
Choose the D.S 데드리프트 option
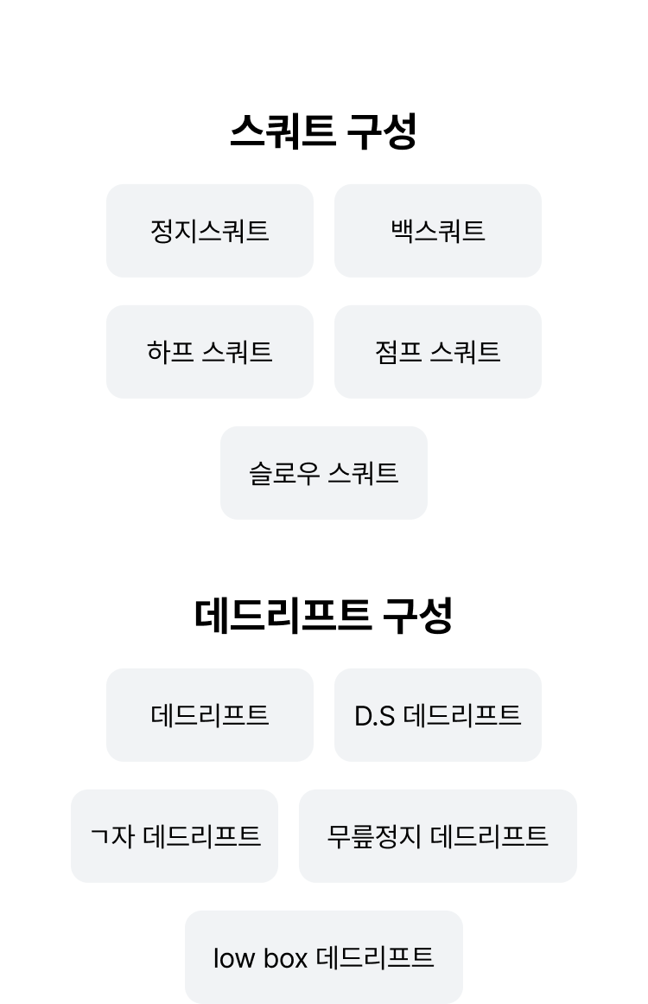[437, 714]
